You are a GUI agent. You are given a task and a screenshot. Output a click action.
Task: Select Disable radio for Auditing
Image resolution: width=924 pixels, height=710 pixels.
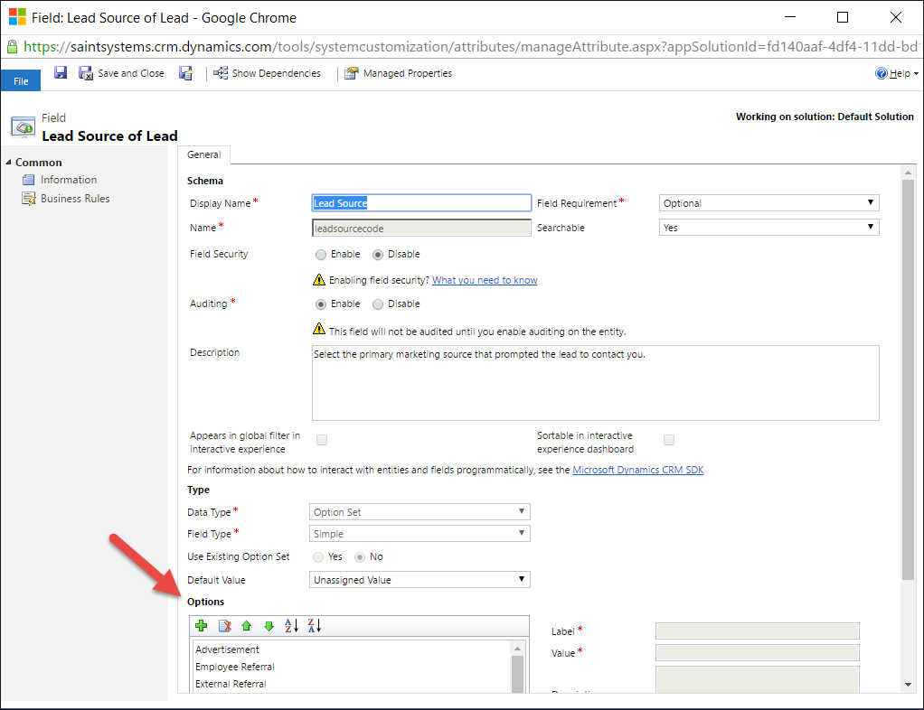coord(378,304)
